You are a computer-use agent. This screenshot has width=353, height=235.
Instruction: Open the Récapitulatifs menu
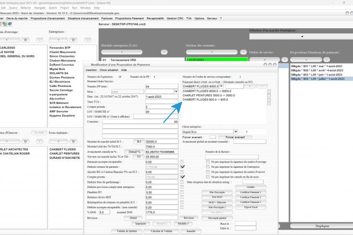click(155, 18)
